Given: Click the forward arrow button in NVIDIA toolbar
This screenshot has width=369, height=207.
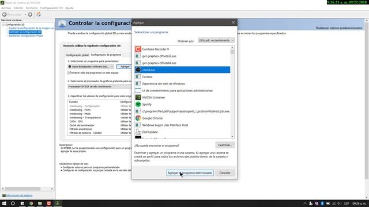Looking at the screenshot, I should click(x=30, y=14).
